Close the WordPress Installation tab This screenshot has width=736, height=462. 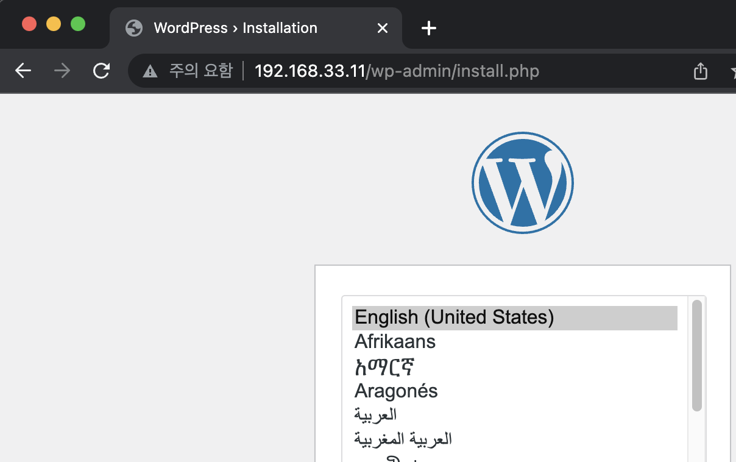(x=383, y=28)
